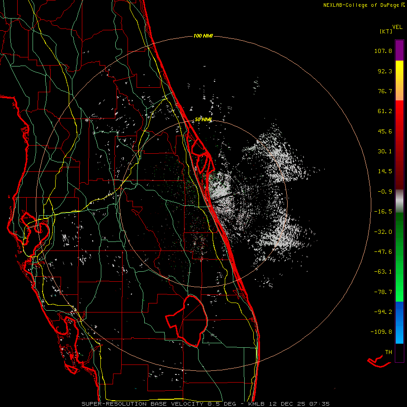Select the -78.7 scale value
Screen dimensions: 407x407
click(383, 292)
